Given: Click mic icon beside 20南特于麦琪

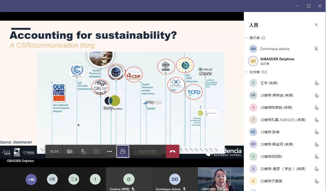Looking at the screenshot, I should coord(316,181).
